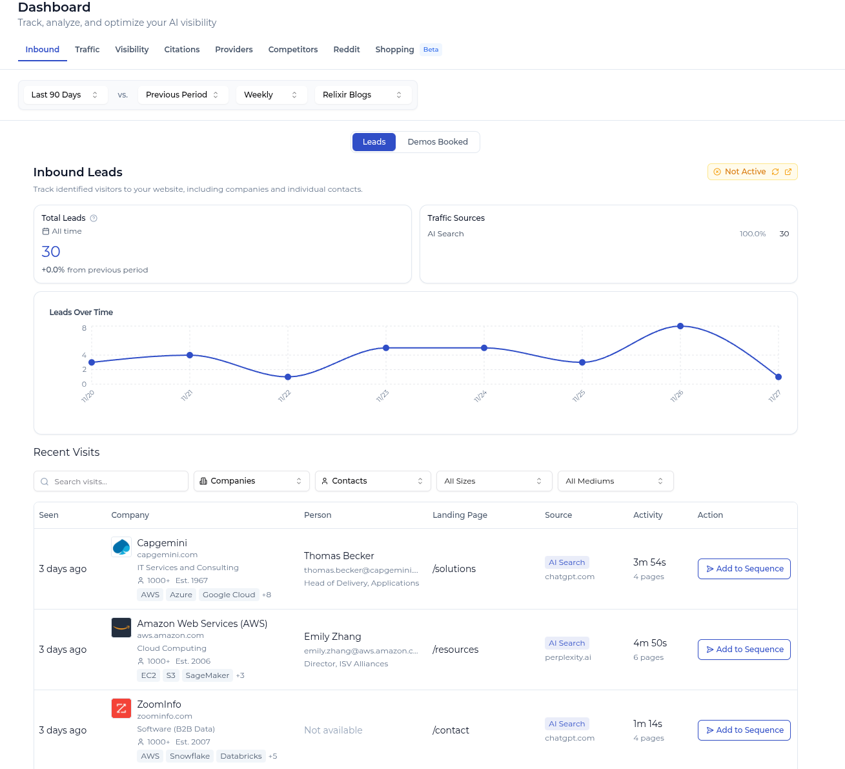Switch to the Inbound tab
The height and width of the screenshot is (769, 845).
coord(43,50)
